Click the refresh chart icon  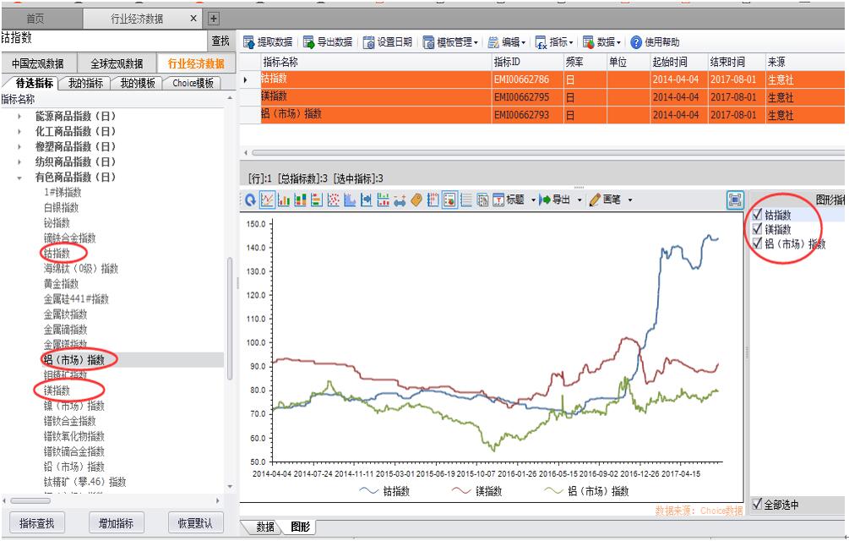[x=250, y=200]
